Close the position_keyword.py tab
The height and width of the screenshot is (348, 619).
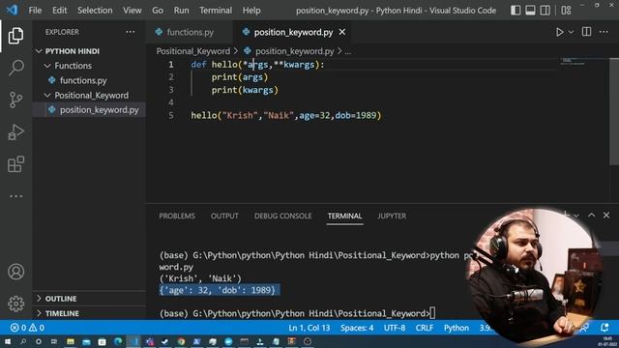[342, 32]
